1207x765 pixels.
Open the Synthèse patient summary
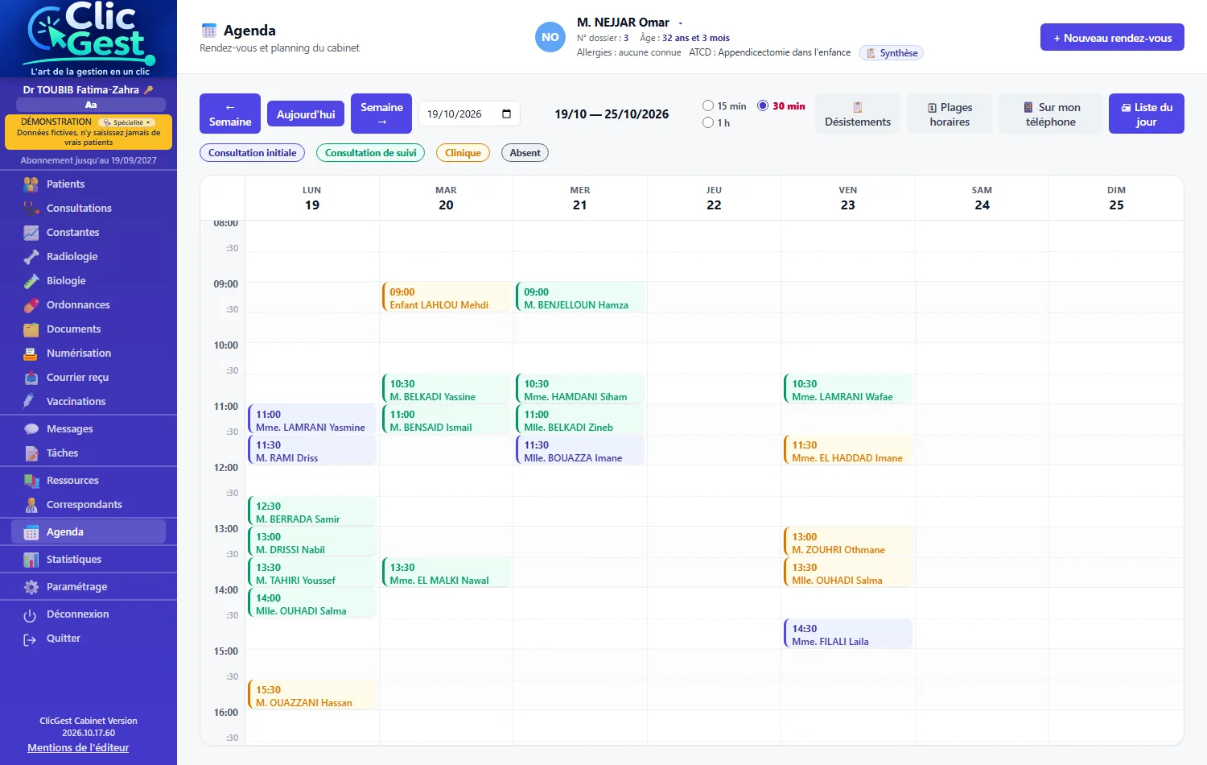(892, 53)
